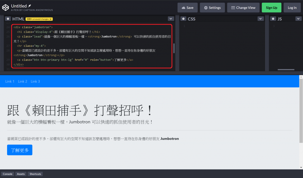The image size is (303, 178).
Task: Click Link 3 in preview navbar
Action: (x=36, y=81)
